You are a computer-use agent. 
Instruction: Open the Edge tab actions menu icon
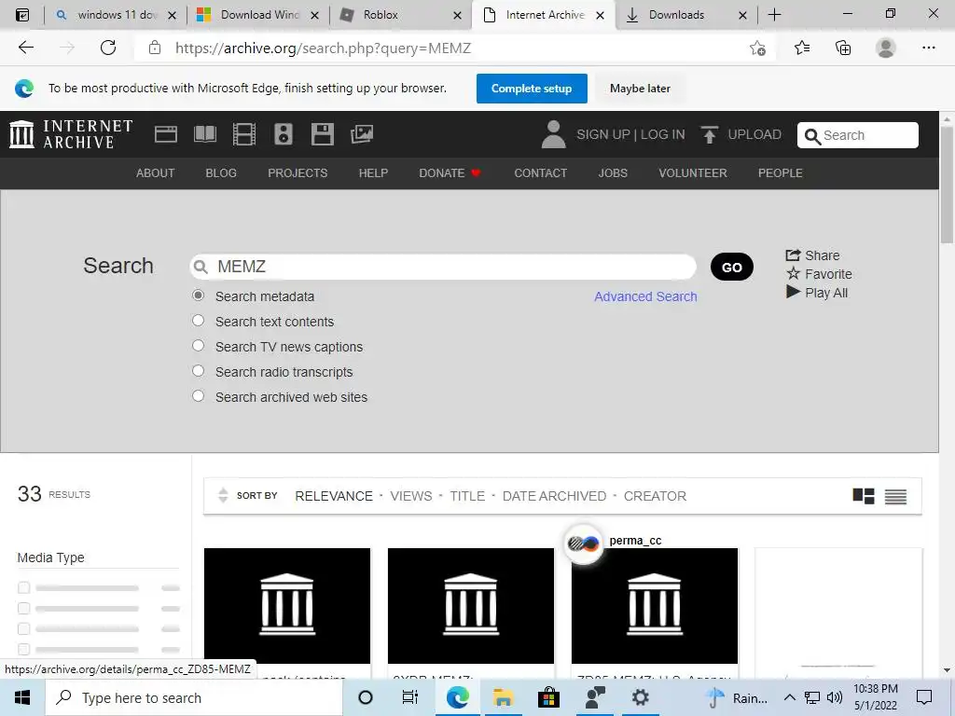tap(22, 15)
